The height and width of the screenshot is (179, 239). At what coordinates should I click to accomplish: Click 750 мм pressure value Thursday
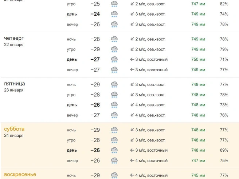(198, 59)
